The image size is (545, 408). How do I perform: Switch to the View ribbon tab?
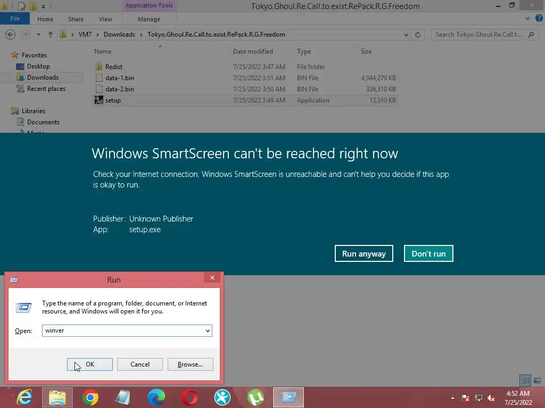coord(105,19)
